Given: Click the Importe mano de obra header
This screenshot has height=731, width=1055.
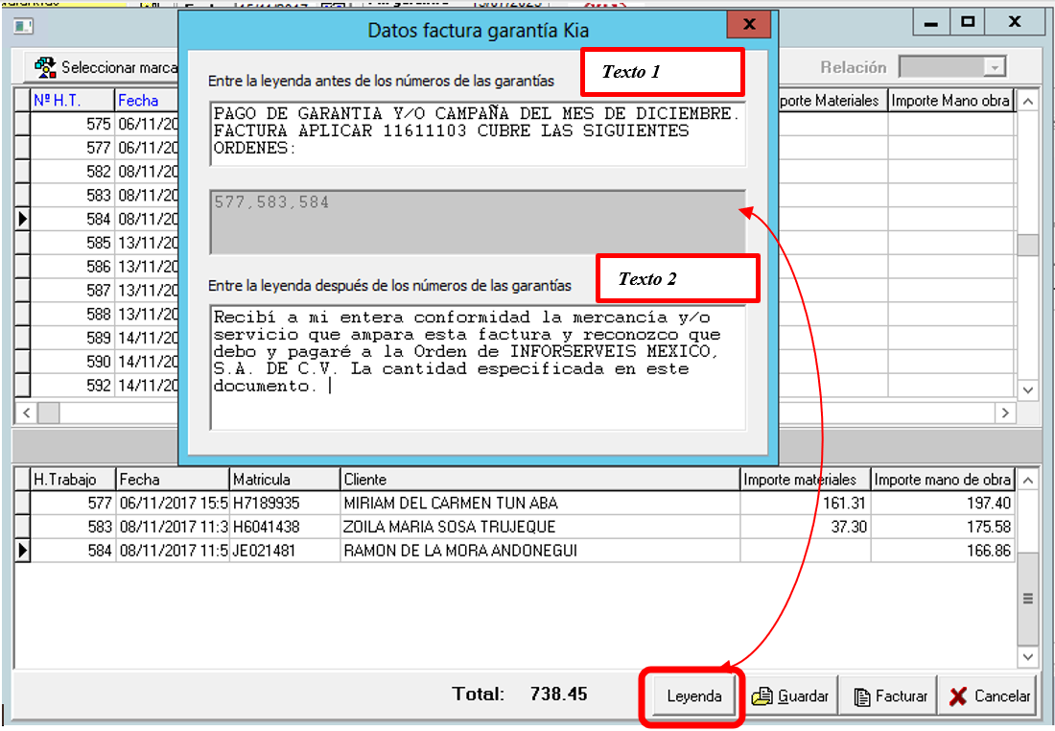Looking at the screenshot, I should (x=942, y=480).
